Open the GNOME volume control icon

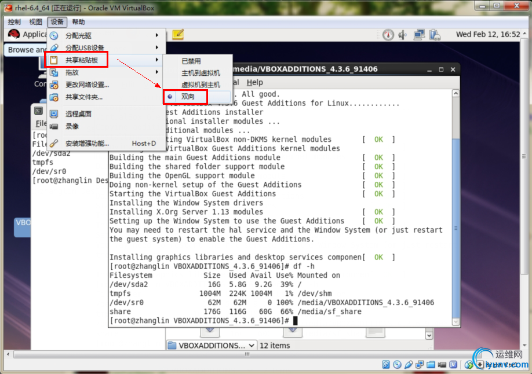[x=403, y=35]
